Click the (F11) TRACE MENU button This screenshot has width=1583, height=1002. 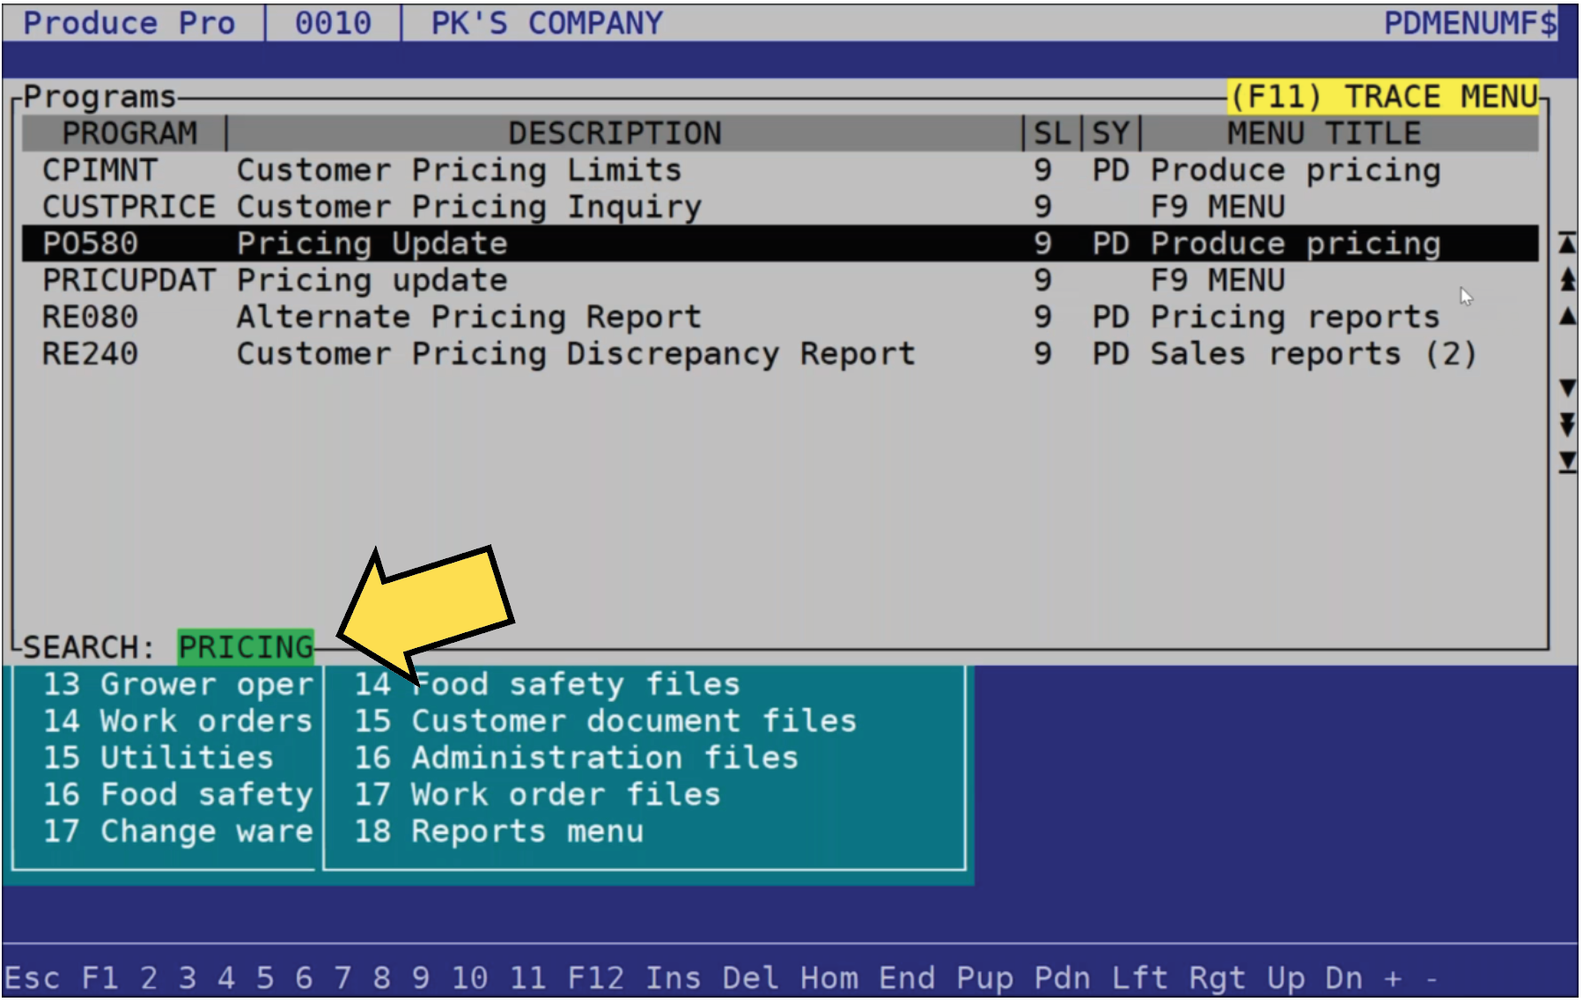point(1383,96)
